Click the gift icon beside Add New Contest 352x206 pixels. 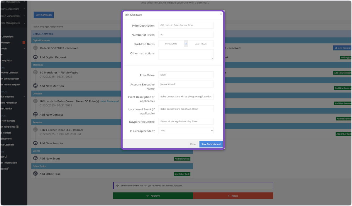[x=35, y=115]
